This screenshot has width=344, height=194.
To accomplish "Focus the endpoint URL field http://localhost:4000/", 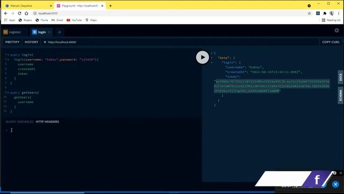I will (x=180, y=42).
